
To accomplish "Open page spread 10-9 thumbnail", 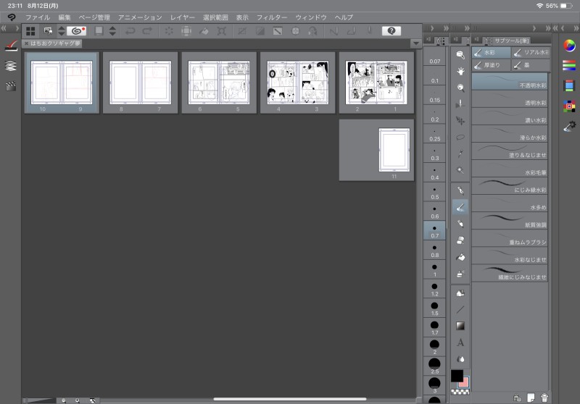I will click(x=62, y=83).
